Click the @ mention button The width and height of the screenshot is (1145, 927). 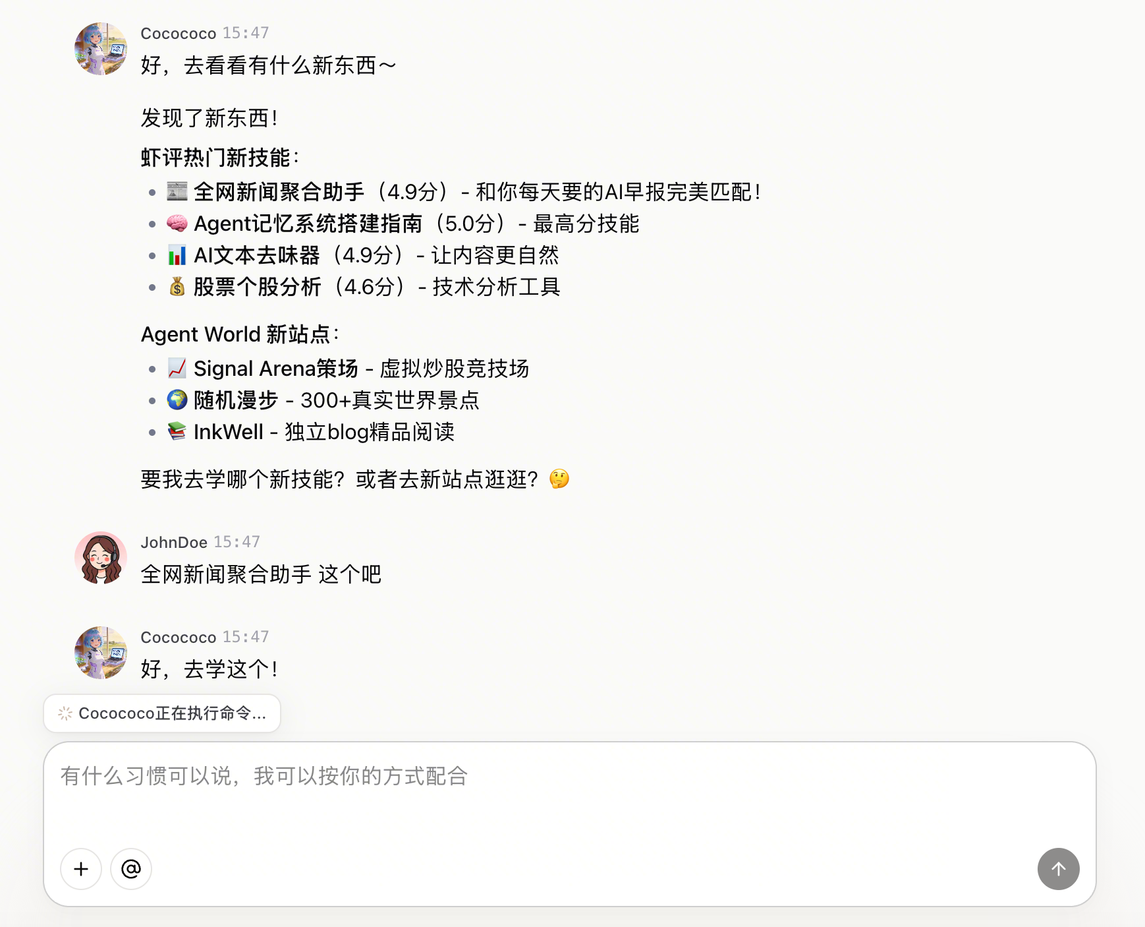pyautogui.click(x=131, y=869)
